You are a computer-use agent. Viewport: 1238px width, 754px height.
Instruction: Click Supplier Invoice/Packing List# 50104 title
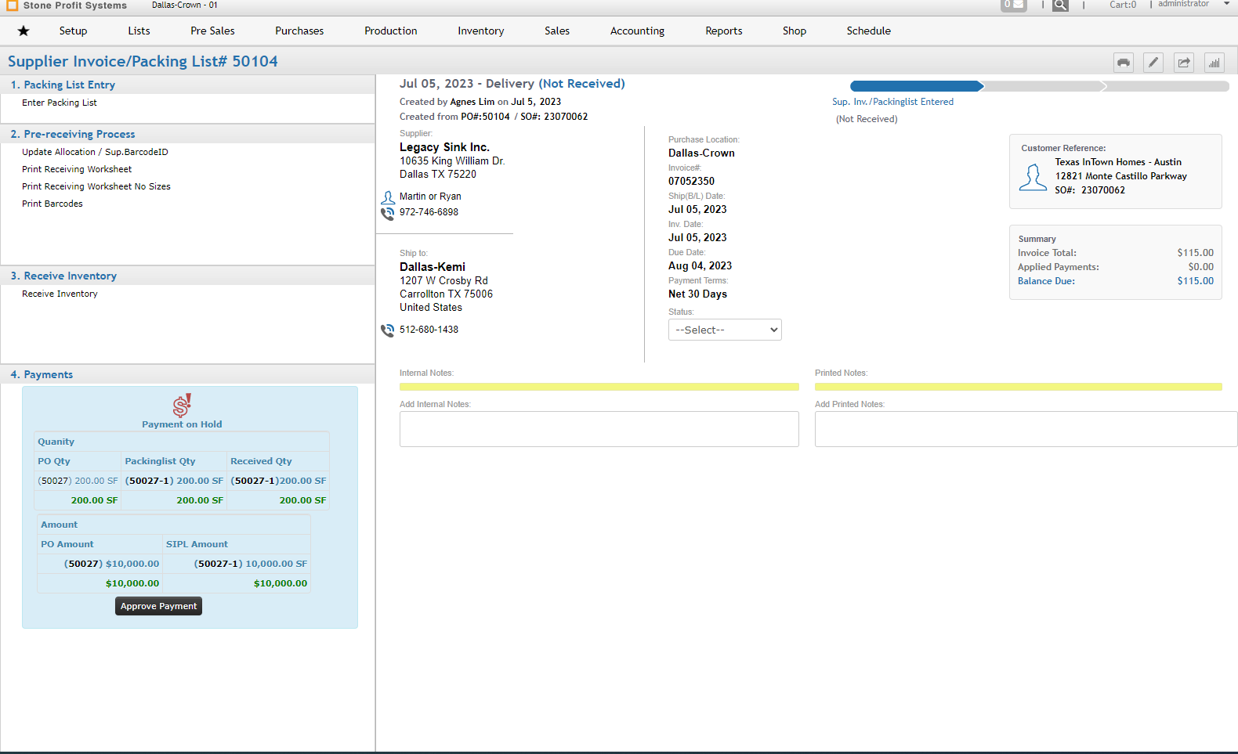point(143,61)
